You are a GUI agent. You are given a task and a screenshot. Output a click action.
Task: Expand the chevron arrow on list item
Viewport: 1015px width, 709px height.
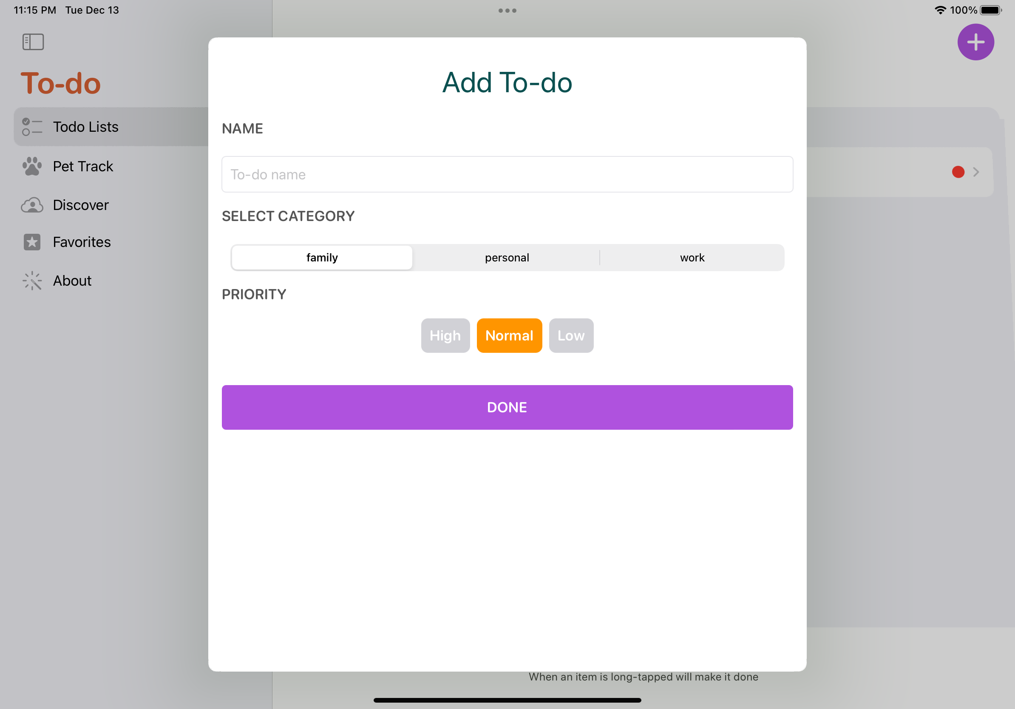click(975, 171)
